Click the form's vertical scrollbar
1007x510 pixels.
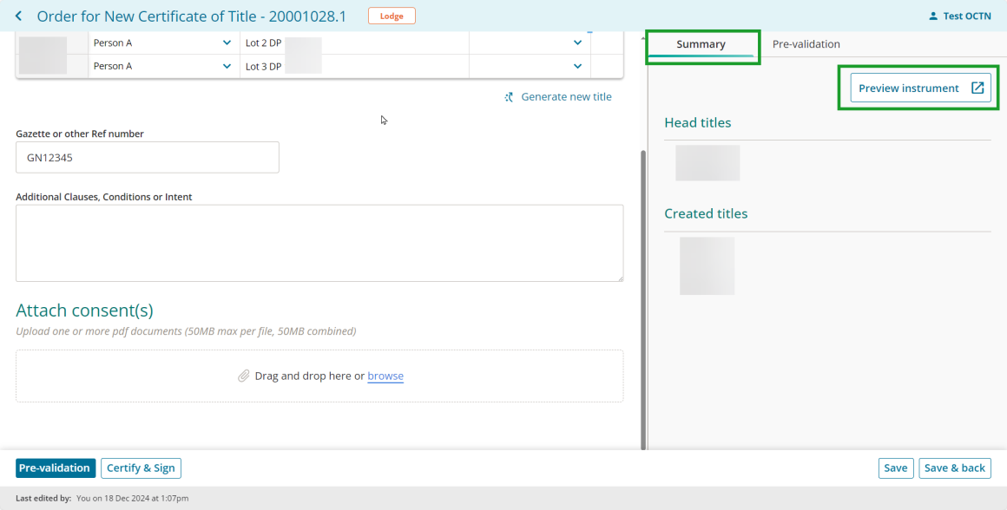point(643,299)
